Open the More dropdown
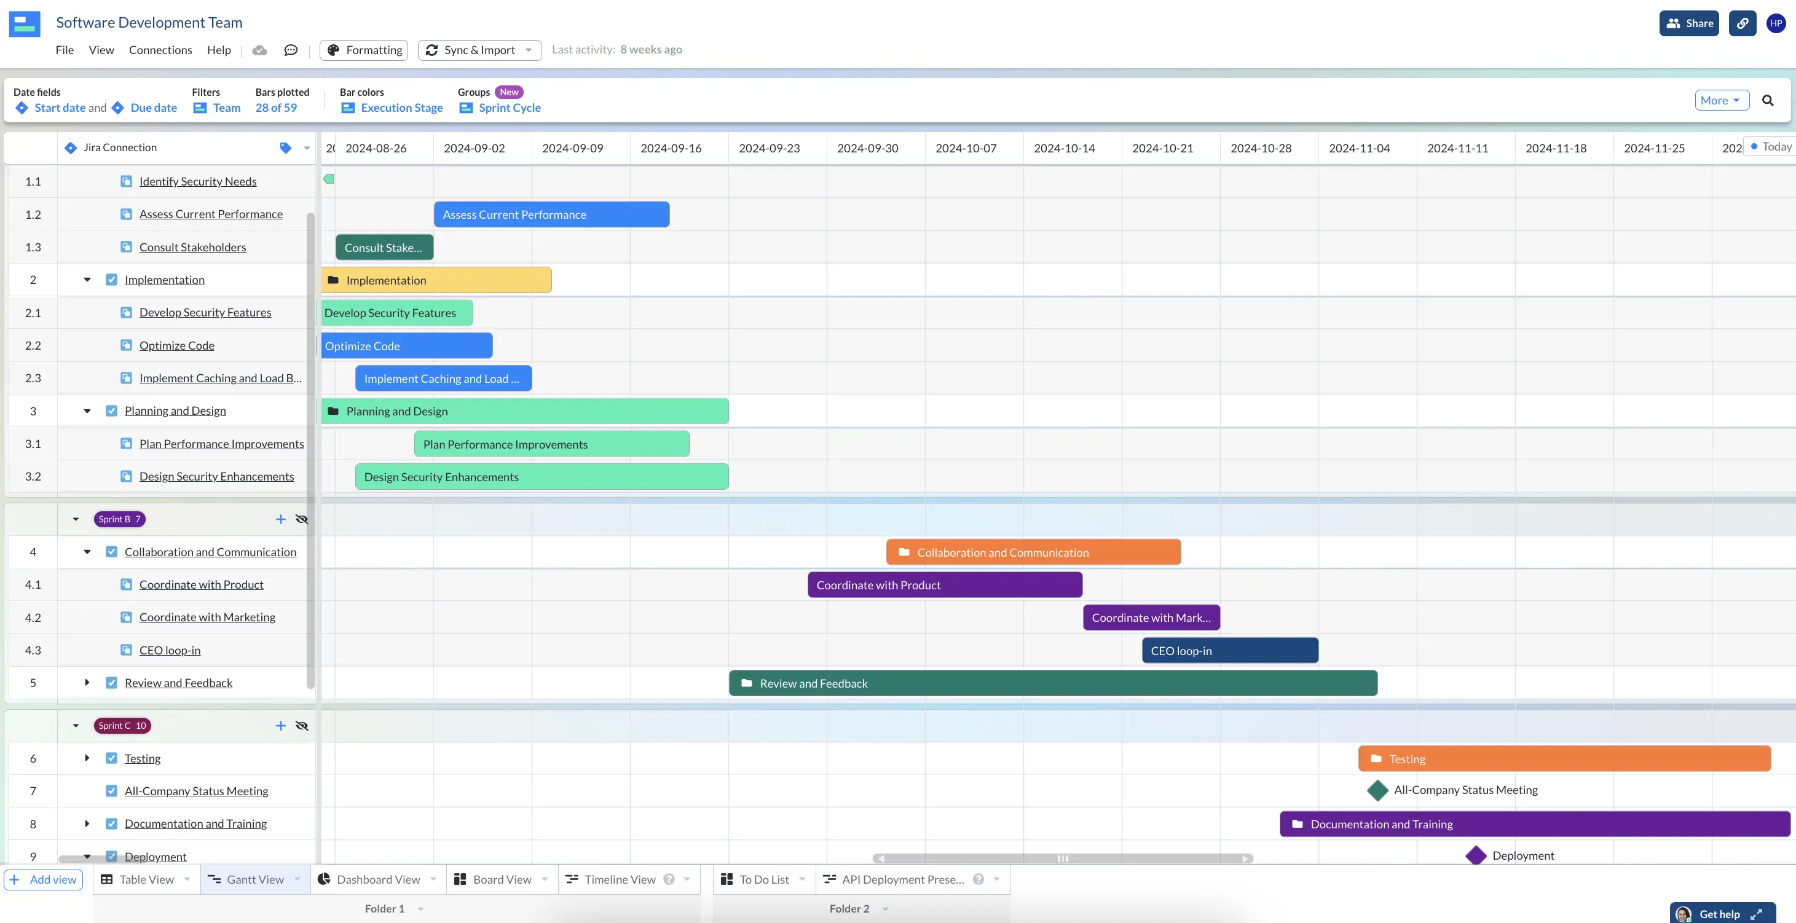 1722,100
